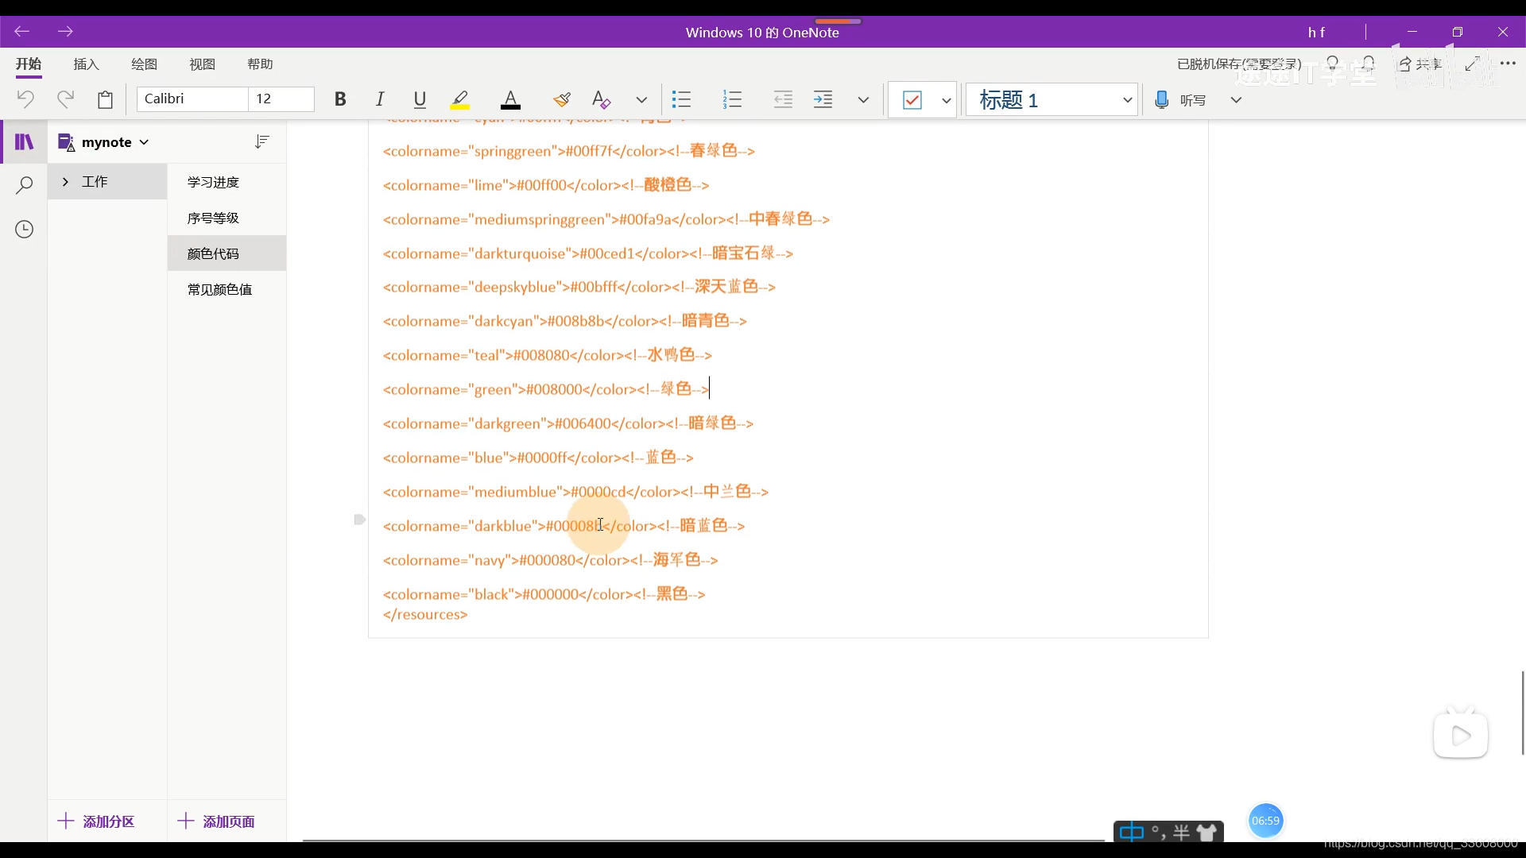The width and height of the screenshot is (1526, 858).
Task: Open the 学习进度 page
Action: 227,182
